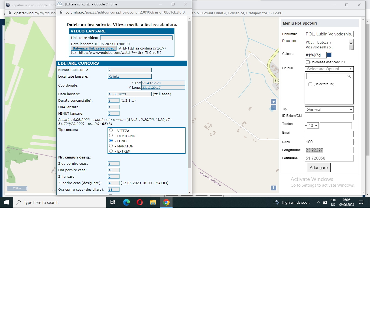Enable Coloreaza doar conturul checkbox

pos(308,62)
